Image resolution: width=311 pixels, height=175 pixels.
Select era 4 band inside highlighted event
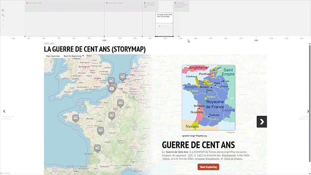pyautogui.click(x=164, y=29)
